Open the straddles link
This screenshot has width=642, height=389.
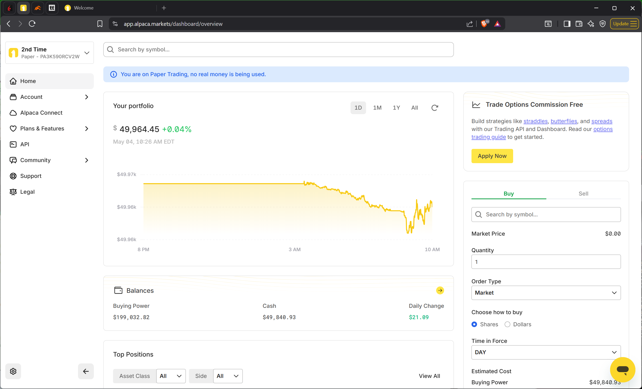click(x=535, y=121)
